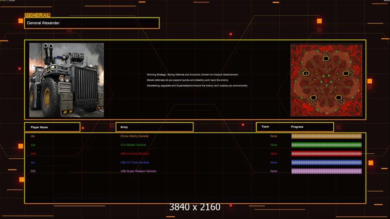Viewport: 390px width, 219px height.
Task: Click the blue USA Air Force General entry
Action: (135, 162)
